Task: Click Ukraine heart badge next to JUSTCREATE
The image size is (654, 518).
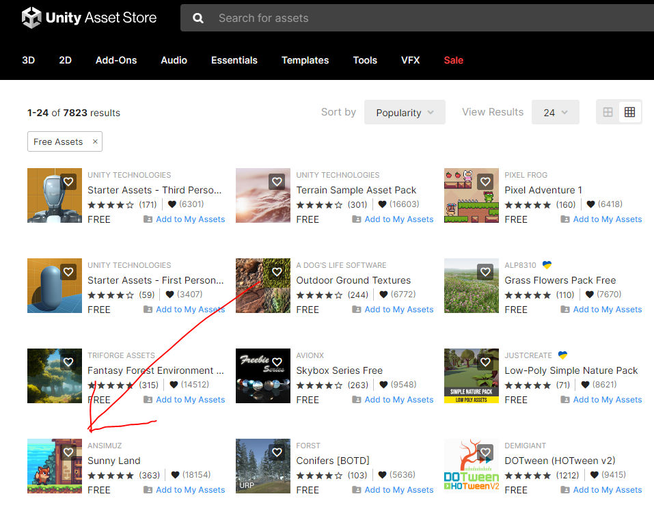Action: click(x=562, y=355)
